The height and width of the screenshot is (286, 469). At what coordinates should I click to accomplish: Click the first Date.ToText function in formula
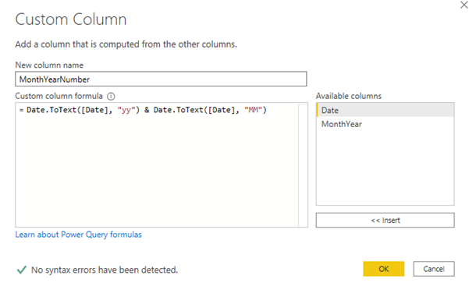[x=52, y=110]
